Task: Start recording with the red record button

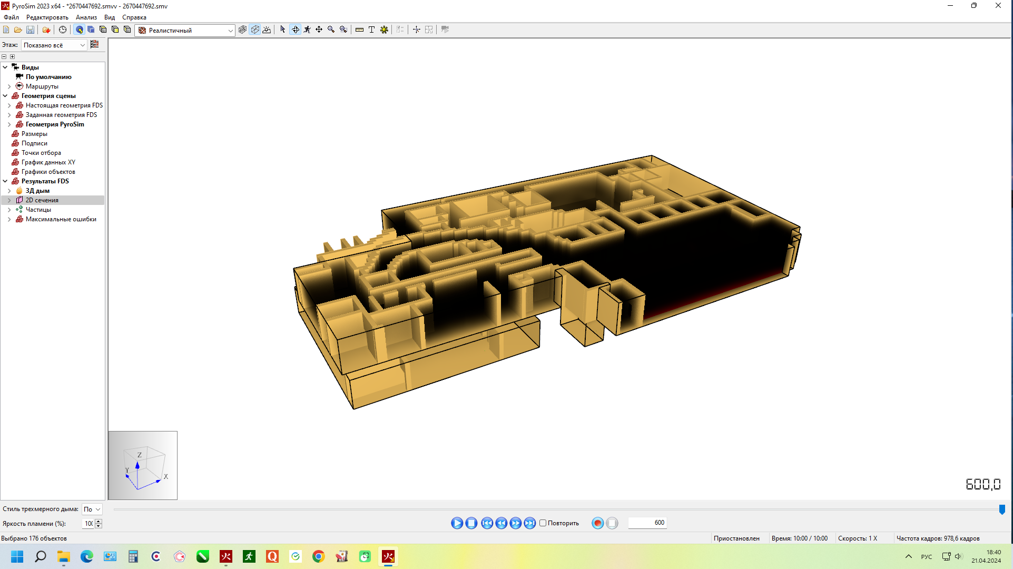Action: coord(597,523)
